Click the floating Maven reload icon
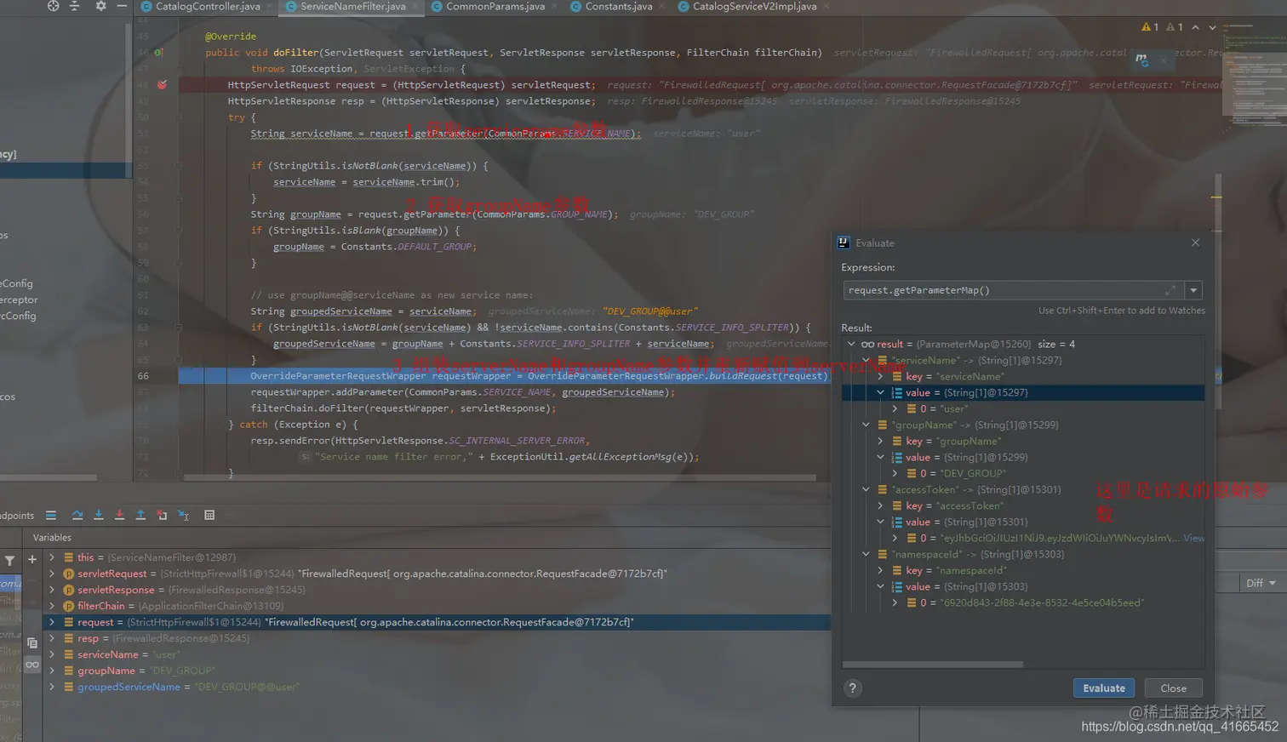 click(x=1141, y=60)
